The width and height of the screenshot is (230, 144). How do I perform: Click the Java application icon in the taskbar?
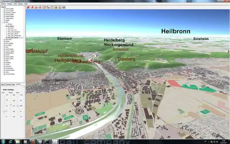pos(55,142)
